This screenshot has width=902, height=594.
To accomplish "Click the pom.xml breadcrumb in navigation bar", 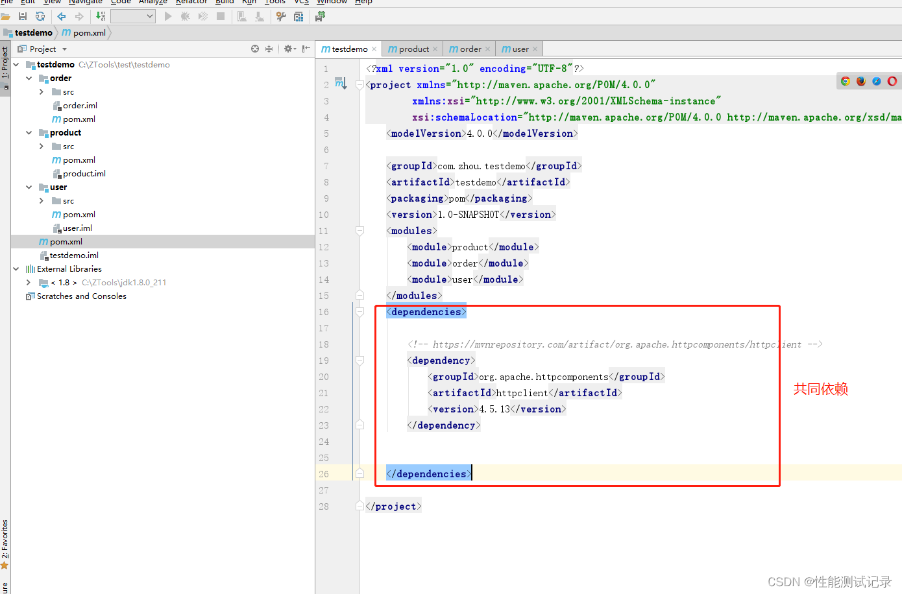I will pos(84,33).
